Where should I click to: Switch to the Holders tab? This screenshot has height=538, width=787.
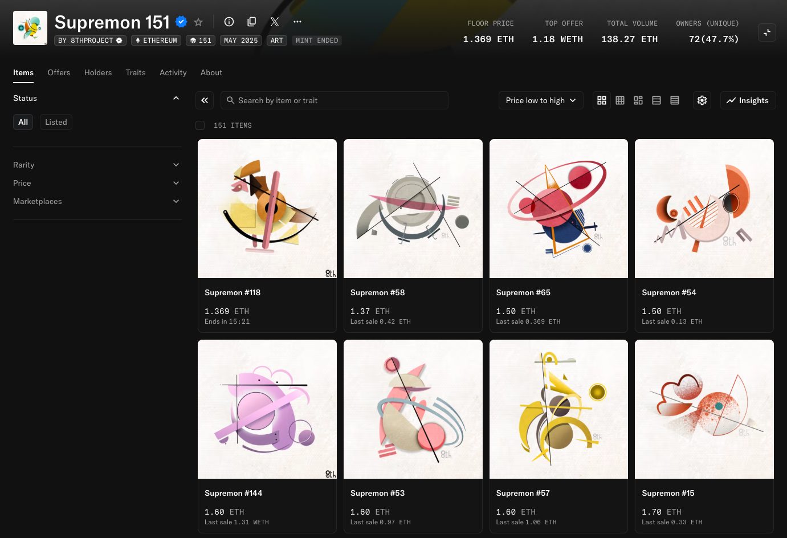tap(98, 72)
